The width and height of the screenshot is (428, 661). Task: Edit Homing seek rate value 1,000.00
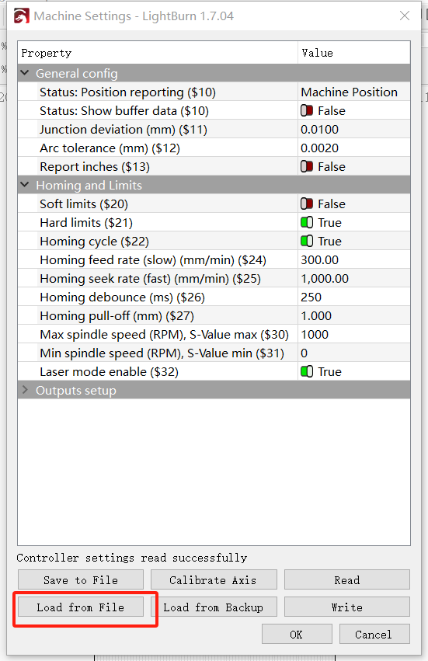353,279
